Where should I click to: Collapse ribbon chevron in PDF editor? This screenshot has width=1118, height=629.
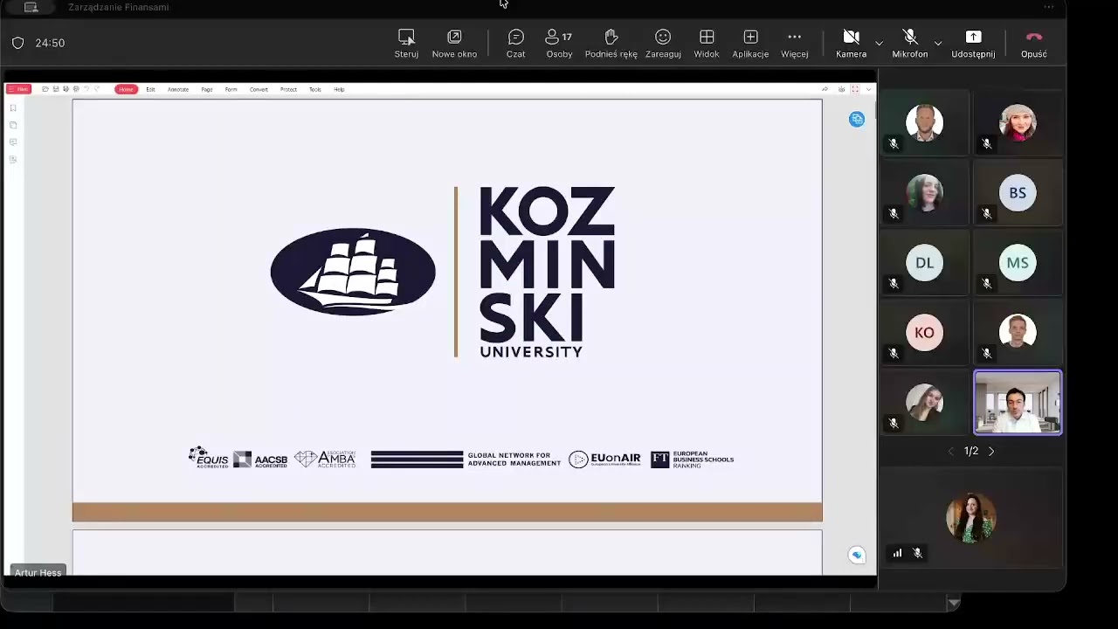pos(868,89)
